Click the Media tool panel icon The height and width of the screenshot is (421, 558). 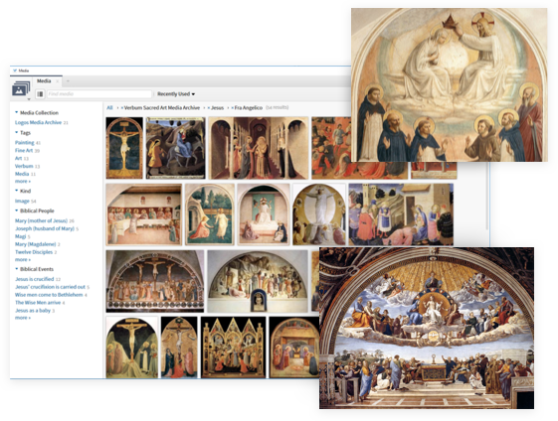(21, 89)
